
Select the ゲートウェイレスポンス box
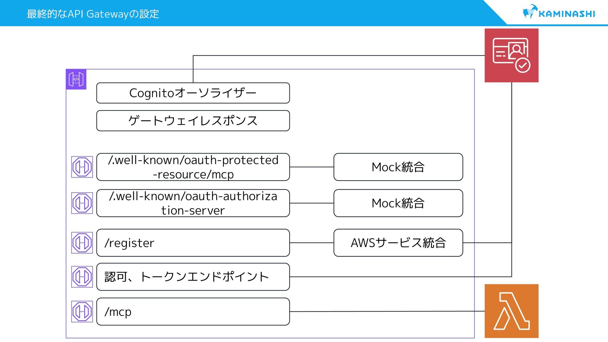click(193, 121)
